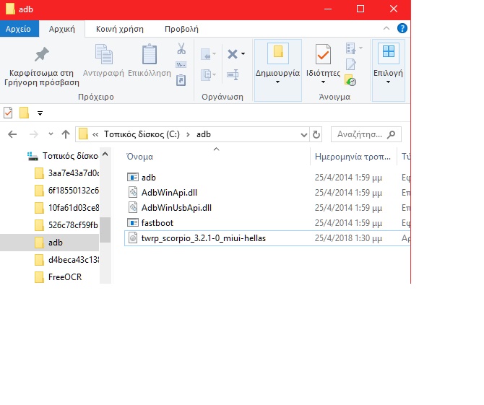Select the twrp_scorpio_3.2.1-0_miui-hellas file
Viewport: 484px width, 405px height.
point(204,238)
